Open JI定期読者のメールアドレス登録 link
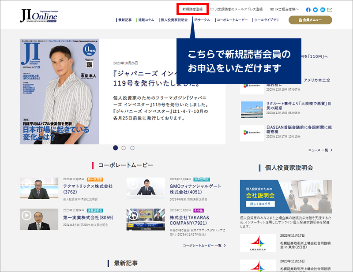This screenshot has width=353, height=272. tap(237, 9)
